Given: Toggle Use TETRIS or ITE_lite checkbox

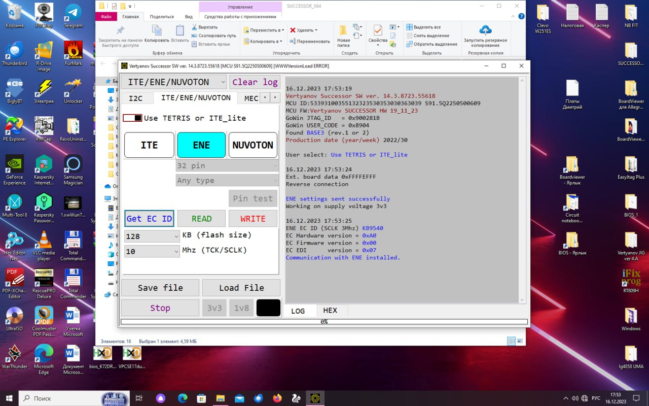Looking at the screenshot, I should (132, 118).
